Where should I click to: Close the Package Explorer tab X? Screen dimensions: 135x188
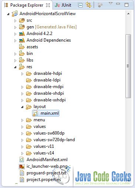click(48, 5)
